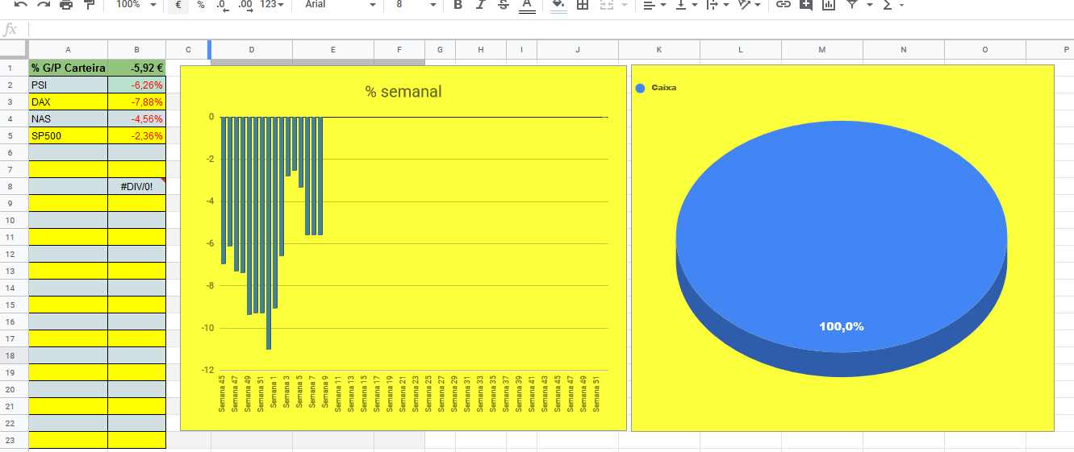Select row 23 header

(14, 440)
